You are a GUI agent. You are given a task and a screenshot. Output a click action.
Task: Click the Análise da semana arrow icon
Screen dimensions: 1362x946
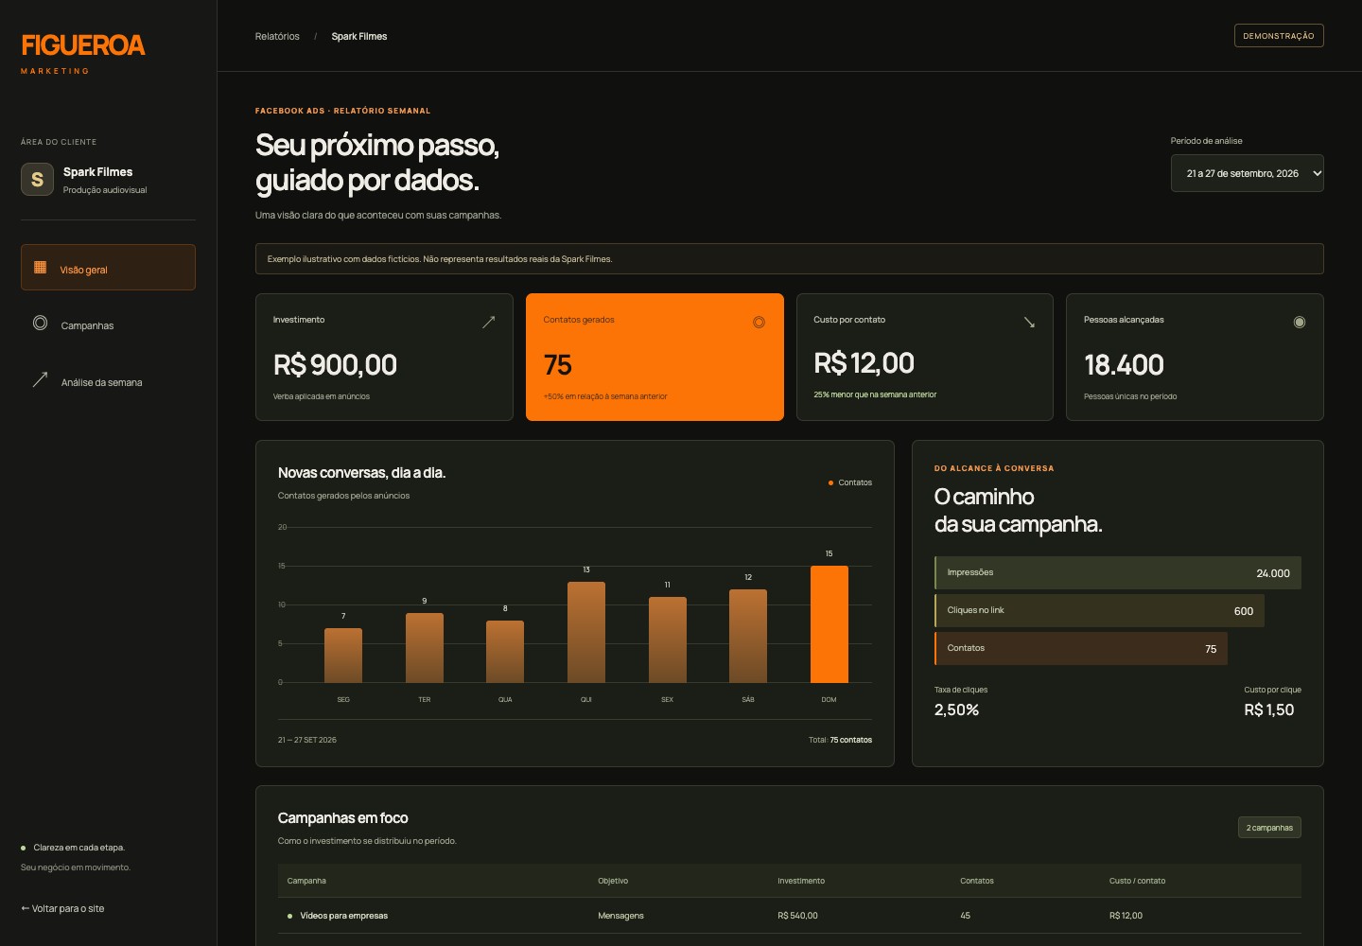(40, 380)
